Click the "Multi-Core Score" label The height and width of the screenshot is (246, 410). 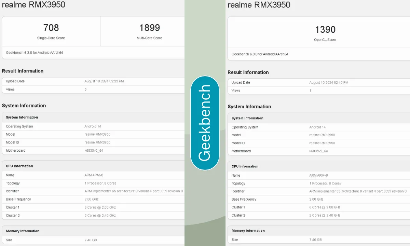[x=149, y=38]
